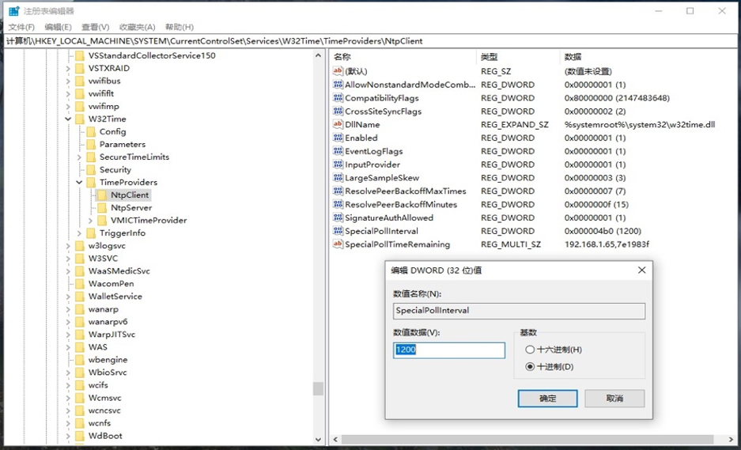The height and width of the screenshot is (450, 741).
Task: Expand the SecureTimeLimits tree node
Action: 79,157
